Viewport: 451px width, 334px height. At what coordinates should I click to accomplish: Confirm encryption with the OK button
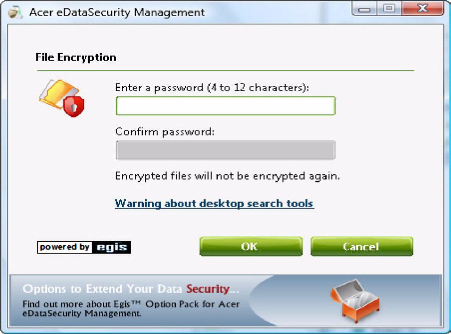pyautogui.click(x=251, y=246)
